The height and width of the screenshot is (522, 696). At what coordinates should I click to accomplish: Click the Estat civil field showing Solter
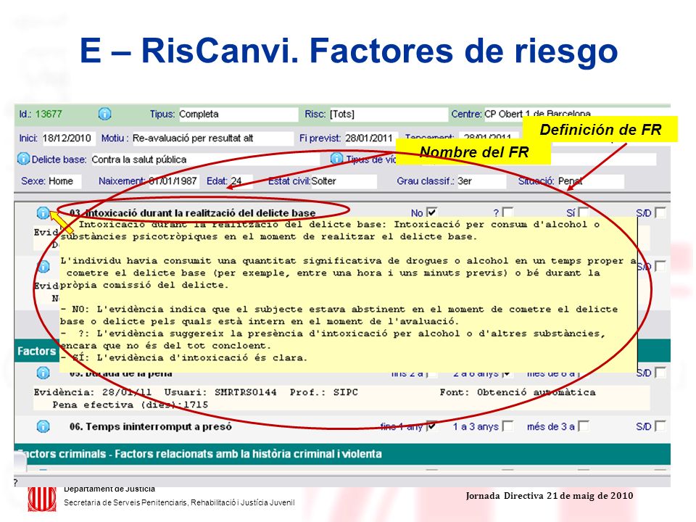[344, 181]
